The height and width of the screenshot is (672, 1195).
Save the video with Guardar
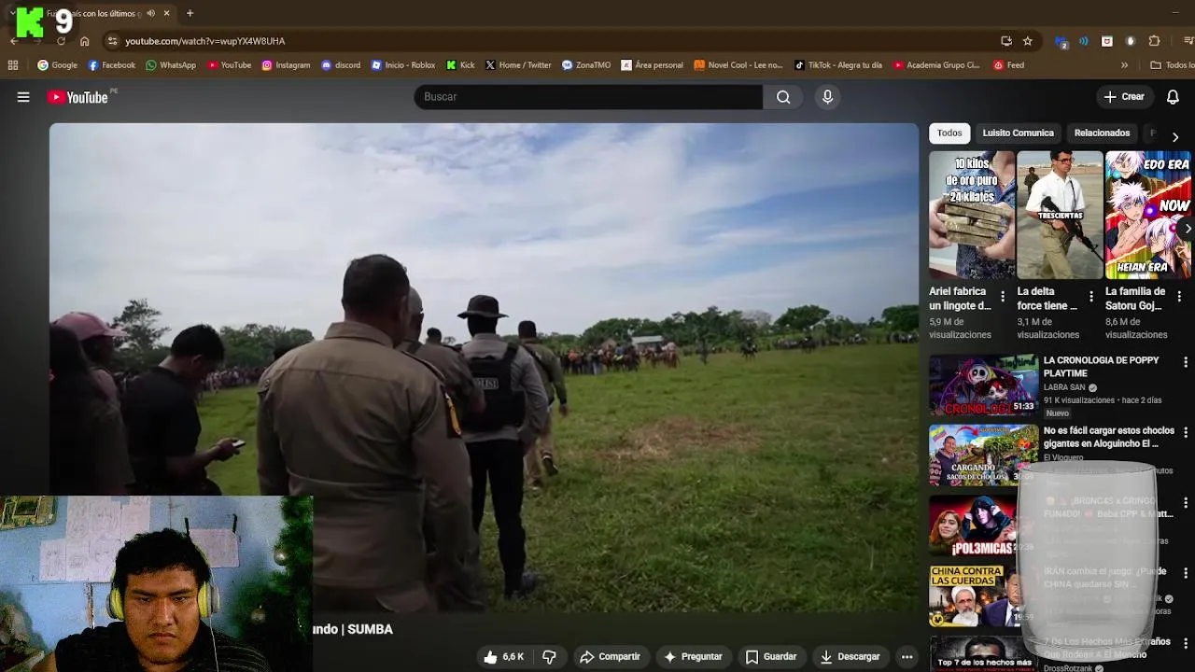coord(770,657)
